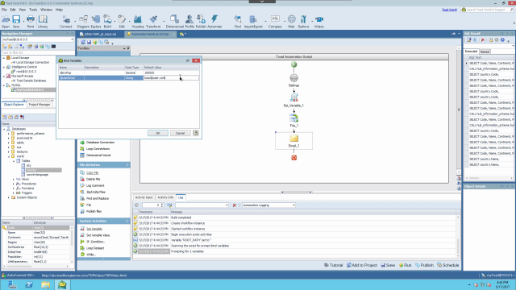Open the Compare tool
Image resolution: width=516 pixels, height=290 pixels.
pyautogui.click(x=275, y=22)
